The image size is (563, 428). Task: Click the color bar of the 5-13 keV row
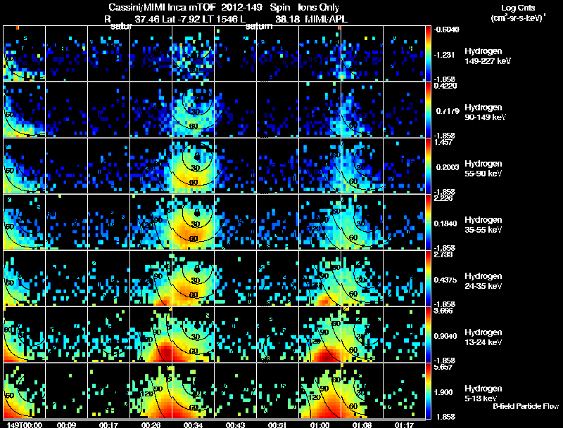coord(428,391)
